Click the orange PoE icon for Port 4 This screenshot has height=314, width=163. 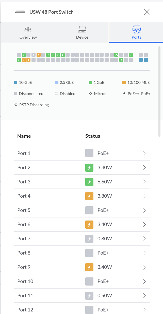click(89, 196)
